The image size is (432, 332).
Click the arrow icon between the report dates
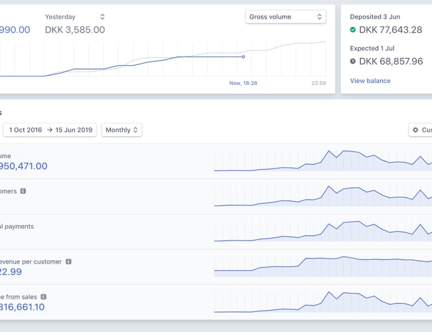coord(50,130)
